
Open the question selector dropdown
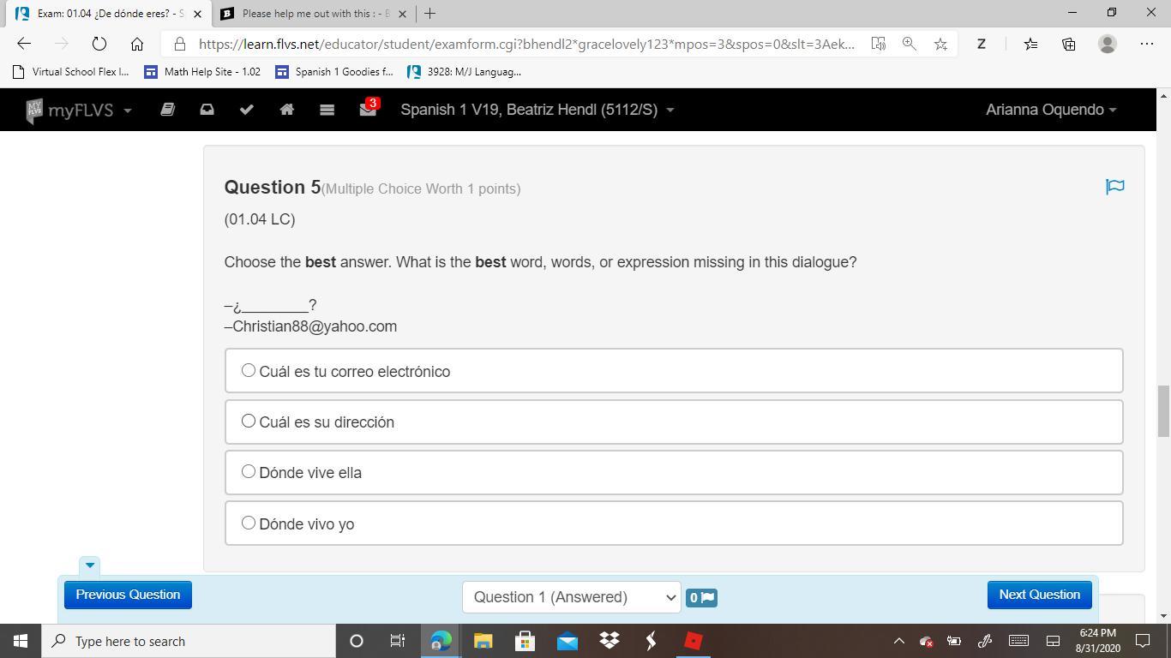pyautogui.click(x=571, y=597)
